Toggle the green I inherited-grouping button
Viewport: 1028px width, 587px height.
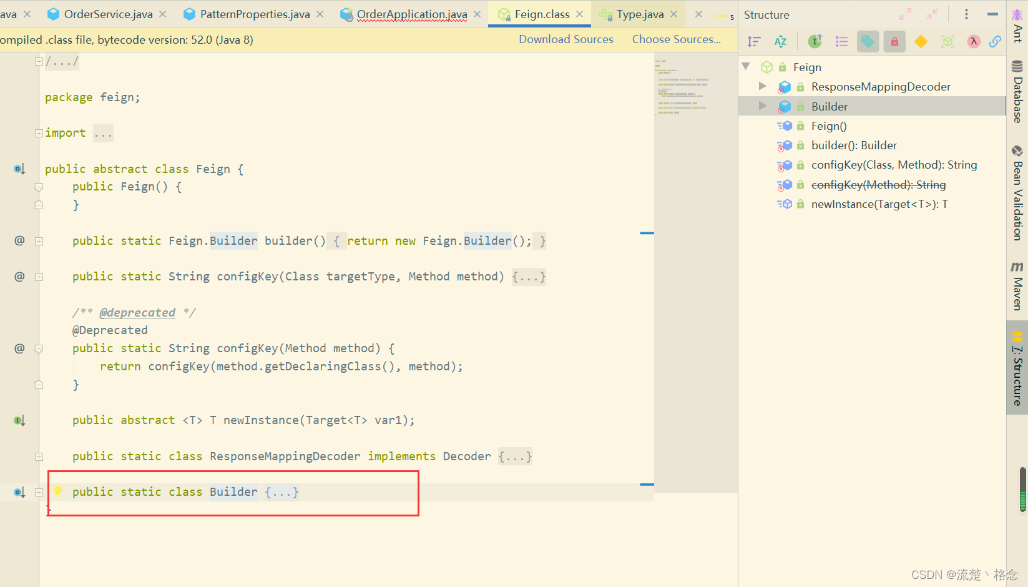pyautogui.click(x=815, y=42)
